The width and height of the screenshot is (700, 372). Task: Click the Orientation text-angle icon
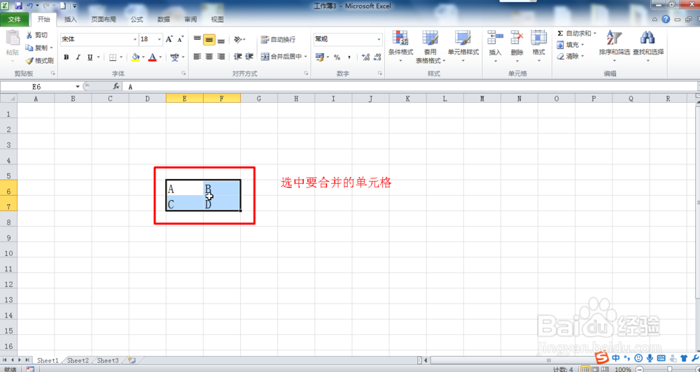tap(238, 40)
